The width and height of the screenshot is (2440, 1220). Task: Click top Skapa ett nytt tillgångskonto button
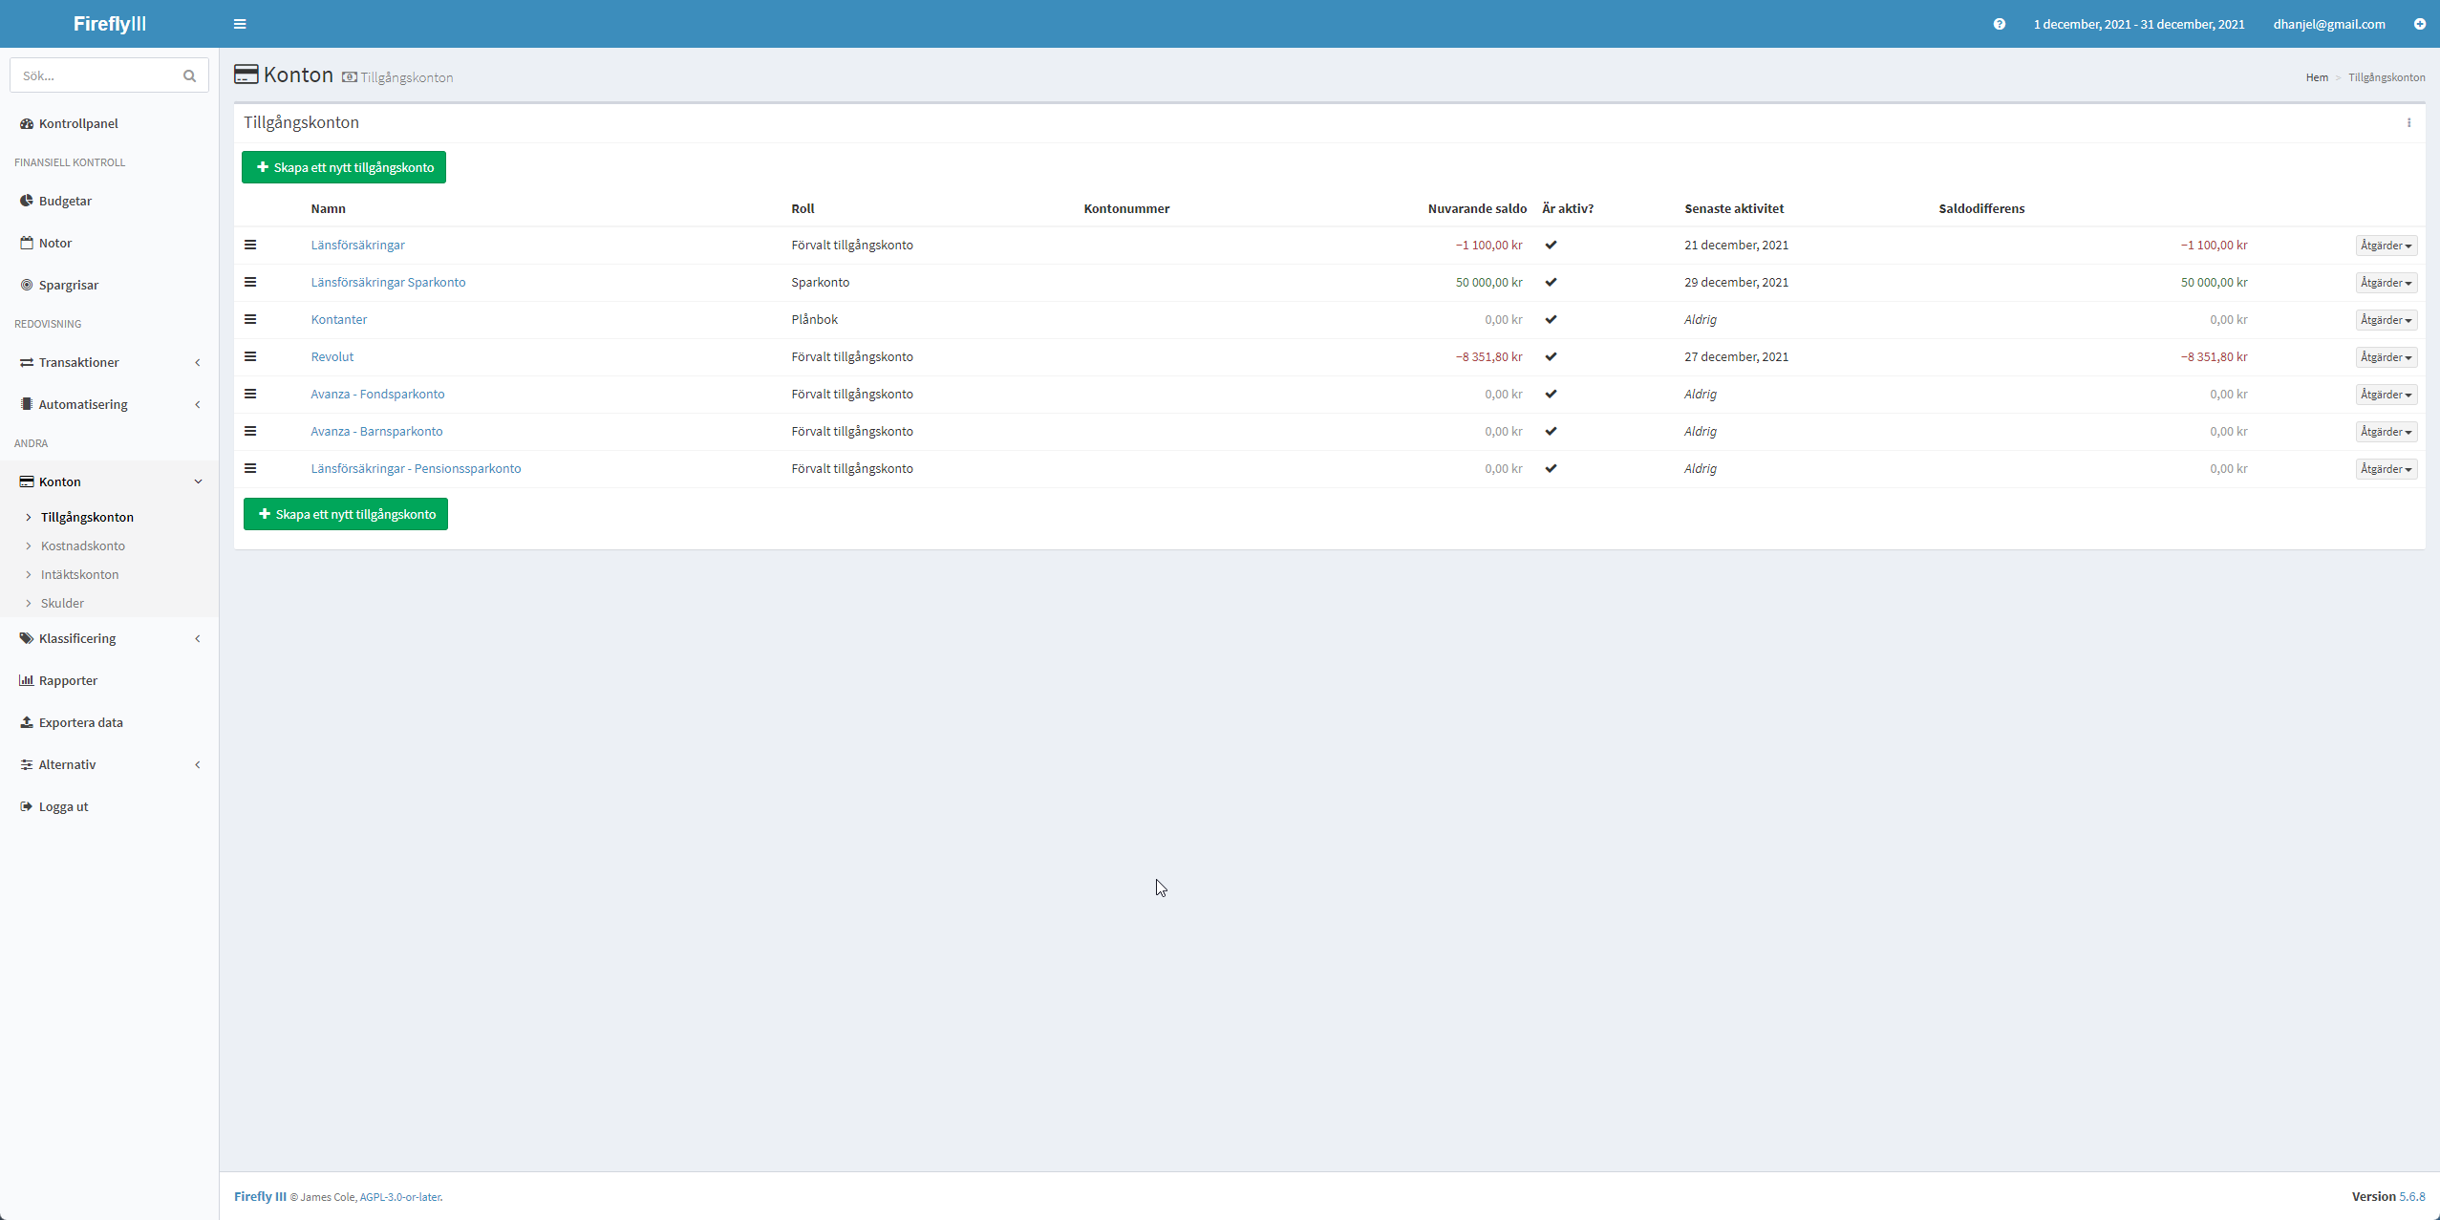point(344,167)
